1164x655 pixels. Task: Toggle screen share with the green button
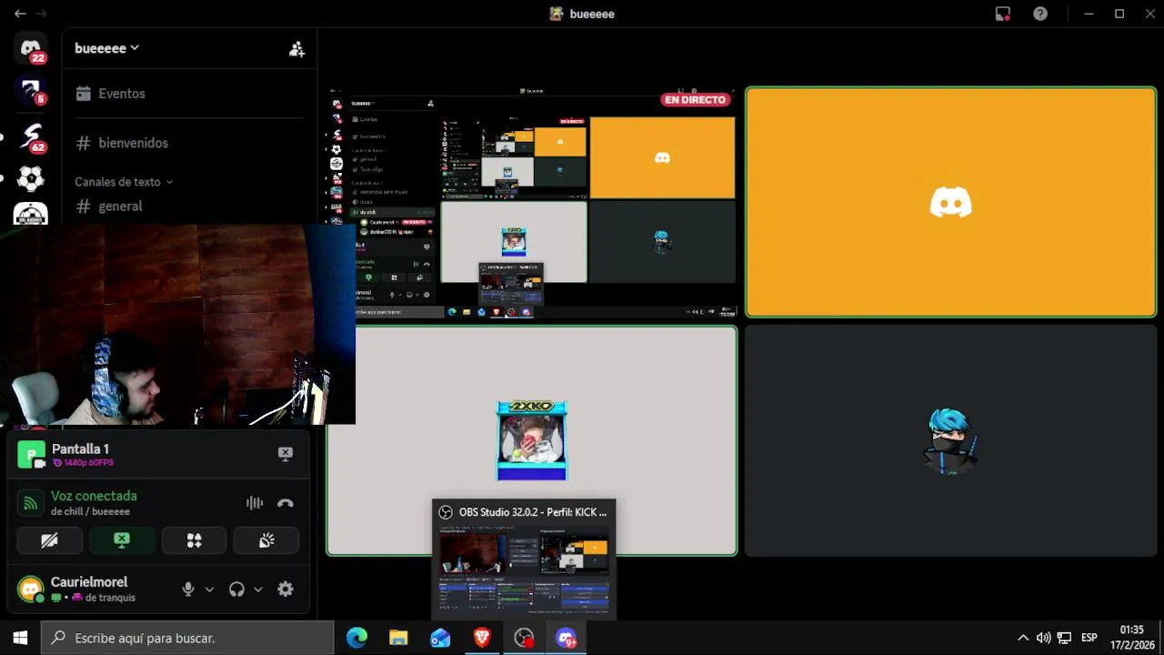[x=122, y=540]
